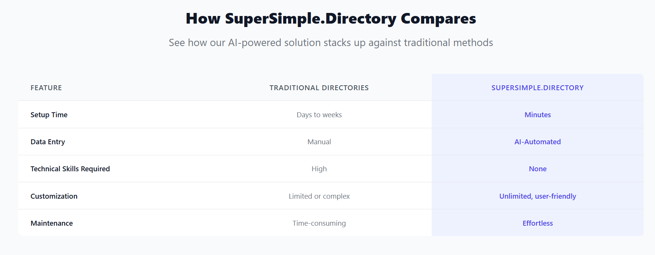Screen dimensions: 655x255
Task: Select the Data Entry row label
Action: 48,142
